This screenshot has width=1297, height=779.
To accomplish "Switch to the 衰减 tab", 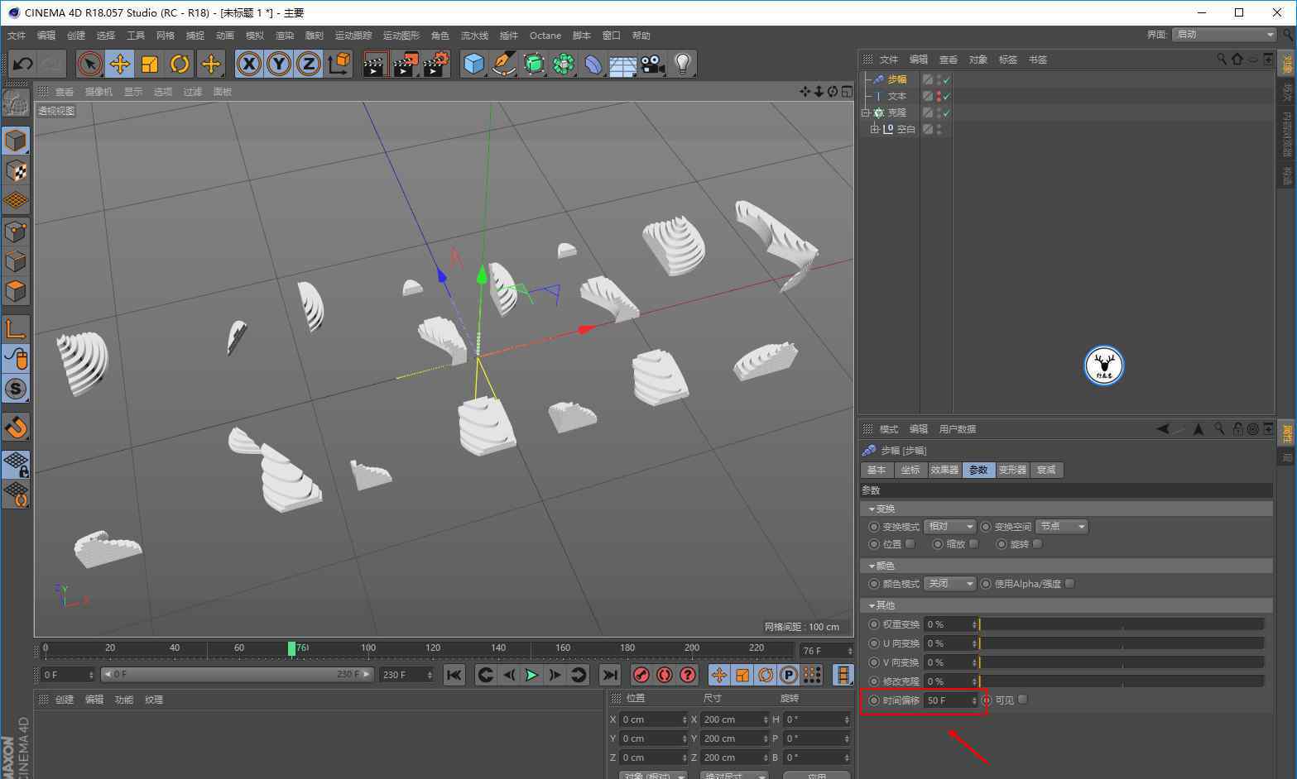I will pyautogui.click(x=1046, y=470).
